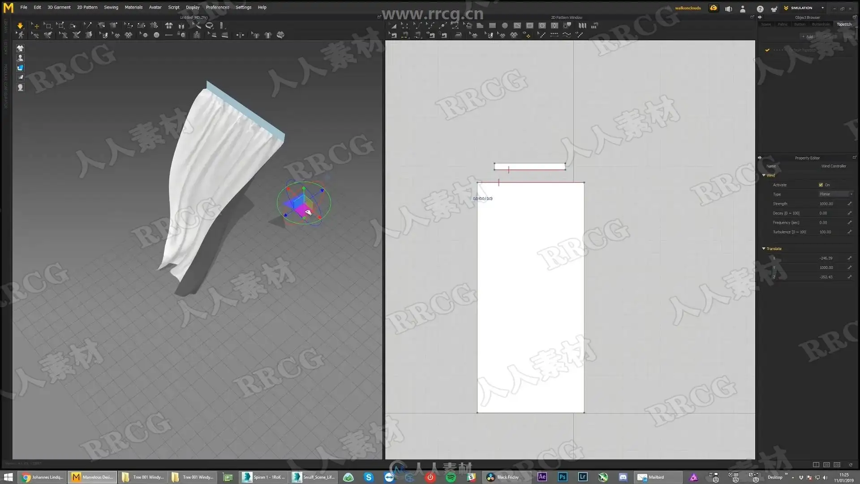
Task: Click the wrench icon next to Strength
Action: click(x=849, y=203)
